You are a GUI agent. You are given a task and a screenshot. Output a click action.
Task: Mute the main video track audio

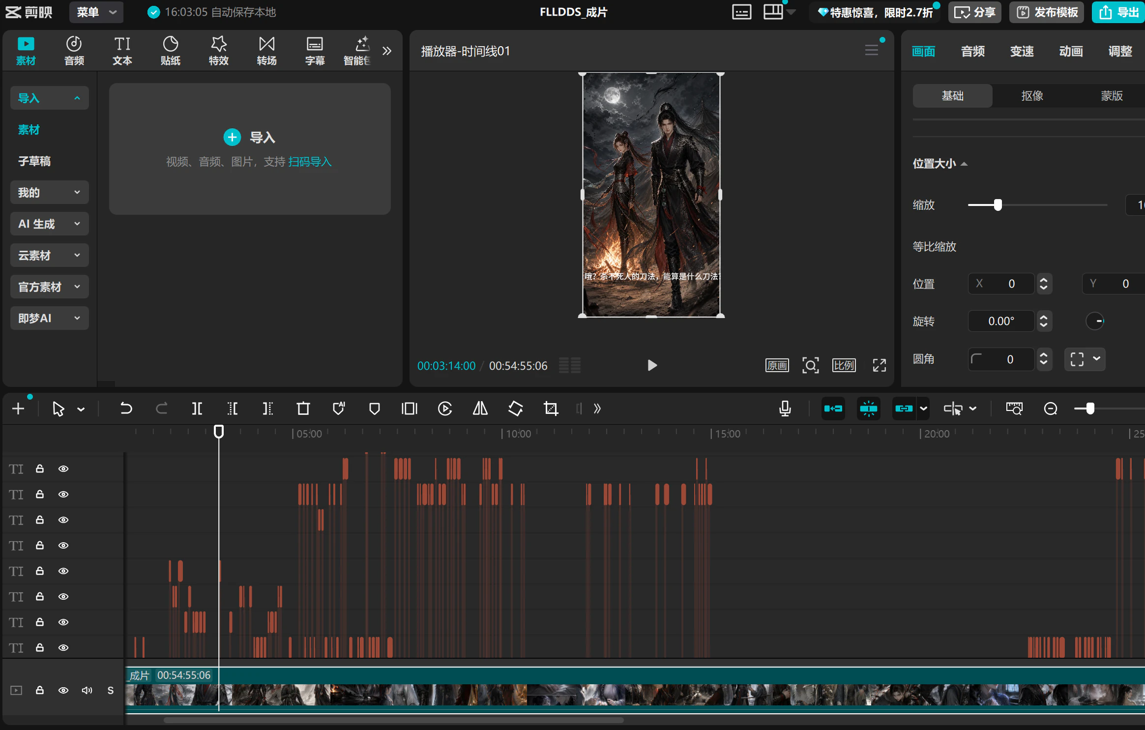point(87,691)
